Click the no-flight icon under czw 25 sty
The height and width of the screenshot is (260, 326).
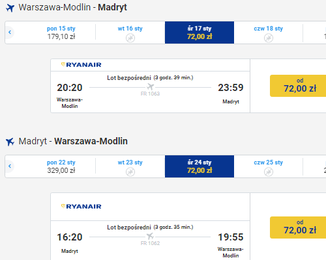tap(269, 172)
